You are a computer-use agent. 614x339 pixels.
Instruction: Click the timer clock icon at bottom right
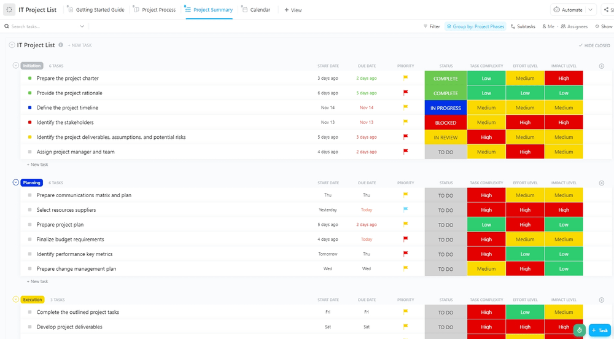pyautogui.click(x=579, y=330)
